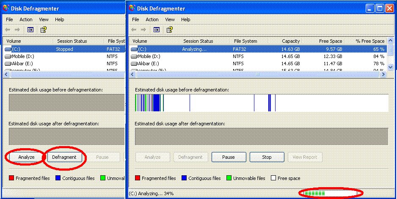The width and height of the screenshot is (397, 199).
Task: Click horizontal scroll right arrow in right window
Action: (x=383, y=75)
